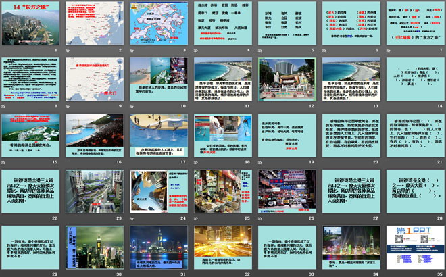This screenshot has height=277, width=446.
Task: Click the transition star icon below slide 3
Action: pyautogui.click(x=132, y=50)
